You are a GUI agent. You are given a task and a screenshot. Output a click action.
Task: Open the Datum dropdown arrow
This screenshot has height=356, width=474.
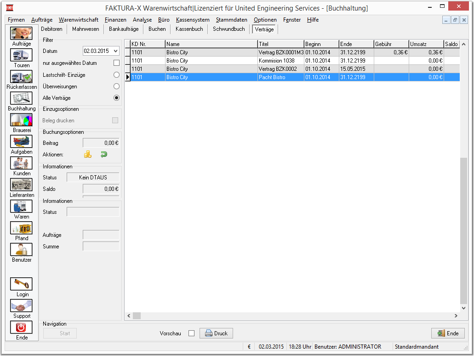pos(115,51)
